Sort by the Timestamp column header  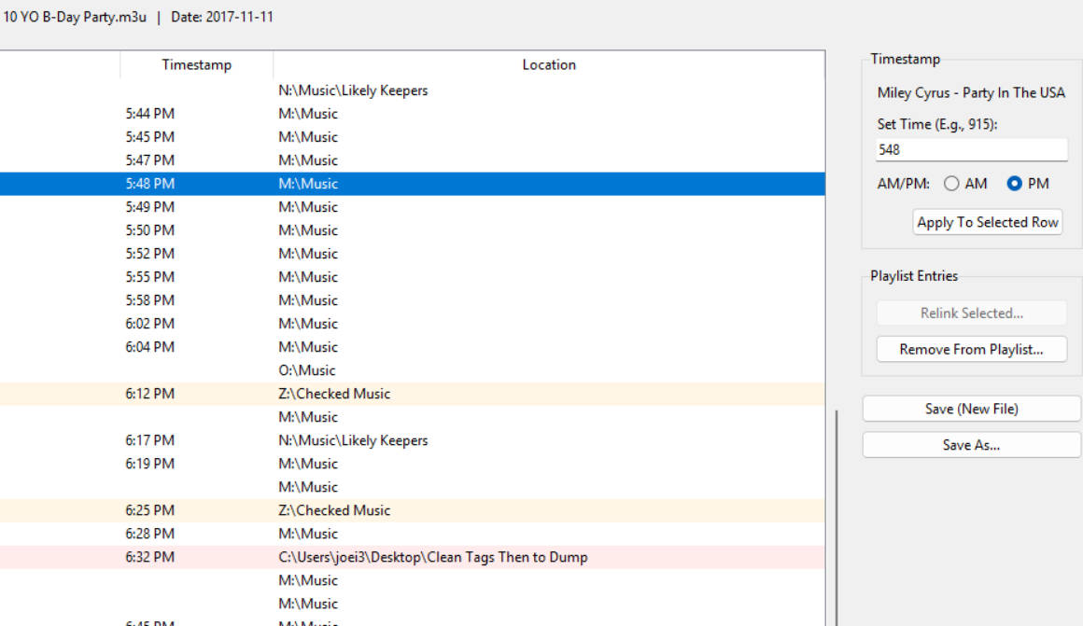pos(196,64)
